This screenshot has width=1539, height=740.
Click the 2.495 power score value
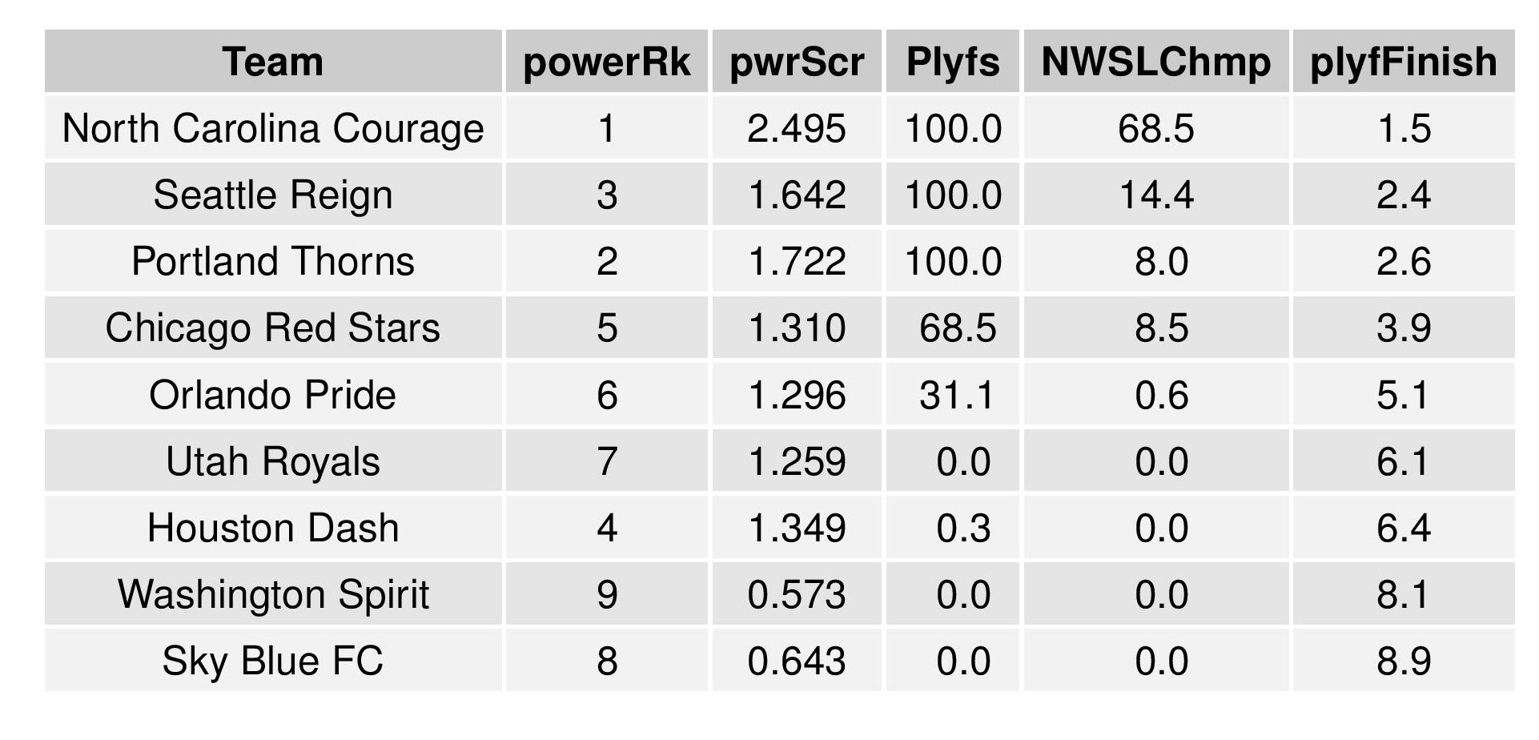797,128
